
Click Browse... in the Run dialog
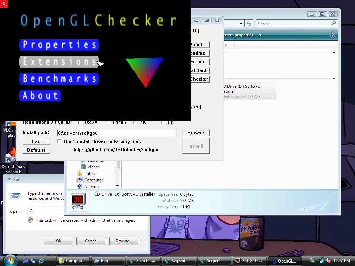pos(124,241)
